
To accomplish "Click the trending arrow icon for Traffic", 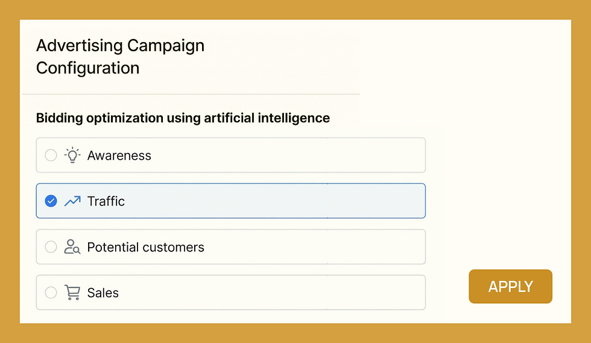I will point(72,201).
